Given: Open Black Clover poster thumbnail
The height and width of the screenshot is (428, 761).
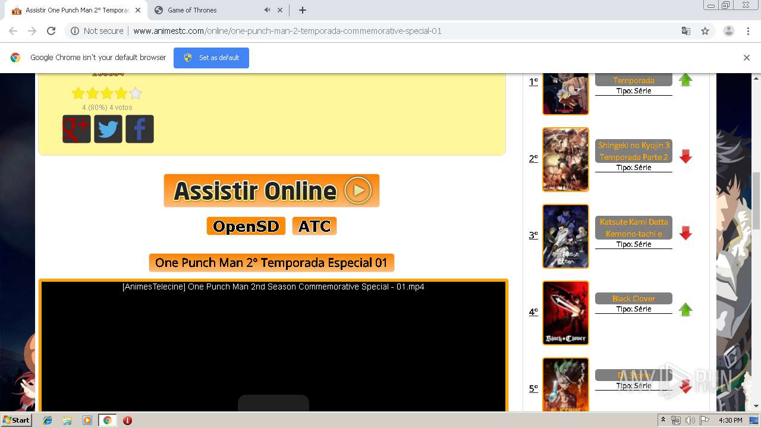Looking at the screenshot, I should pyautogui.click(x=565, y=313).
